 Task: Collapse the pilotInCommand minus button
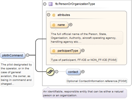[27, 55]
